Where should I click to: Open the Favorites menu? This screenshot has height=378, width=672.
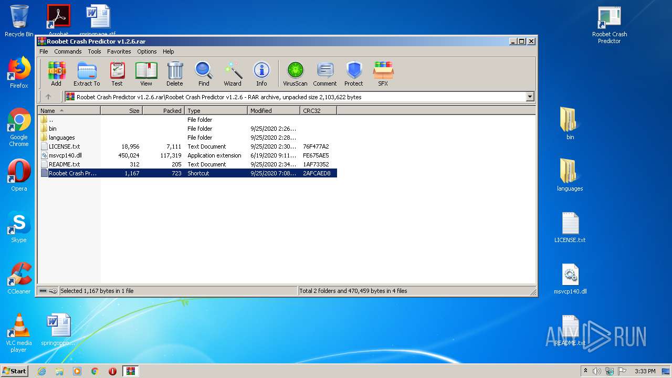pyautogui.click(x=119, y=51)
